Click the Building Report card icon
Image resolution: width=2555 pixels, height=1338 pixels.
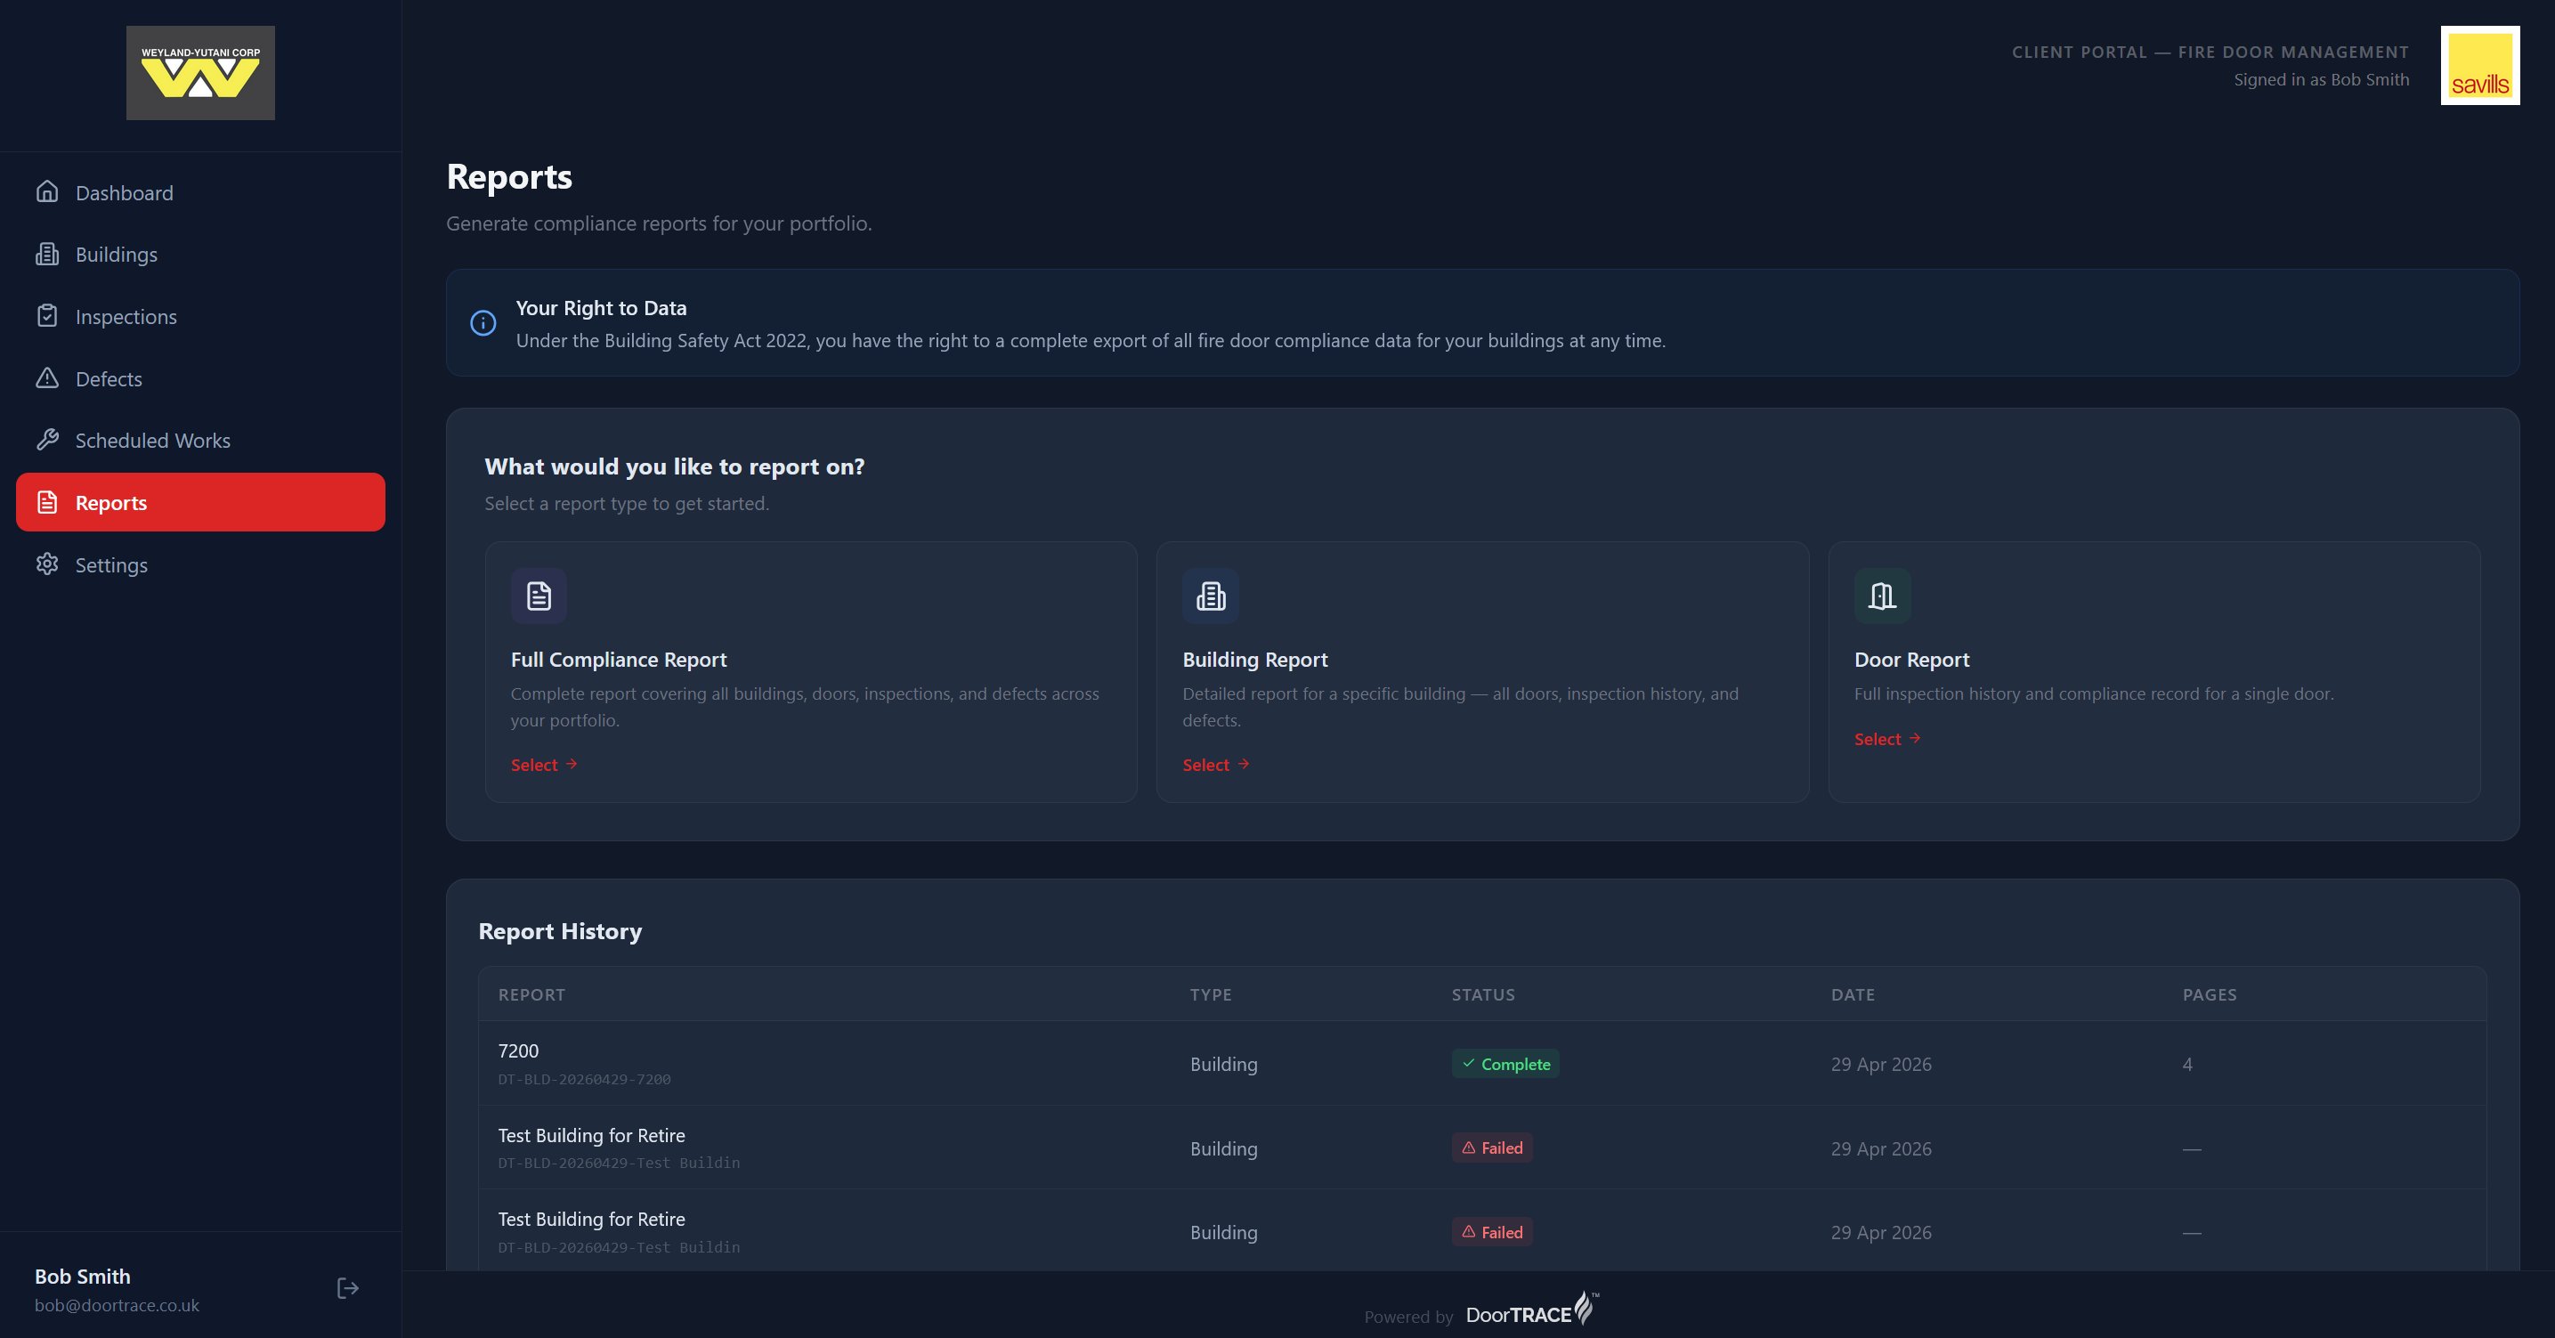coord(1210,596)
